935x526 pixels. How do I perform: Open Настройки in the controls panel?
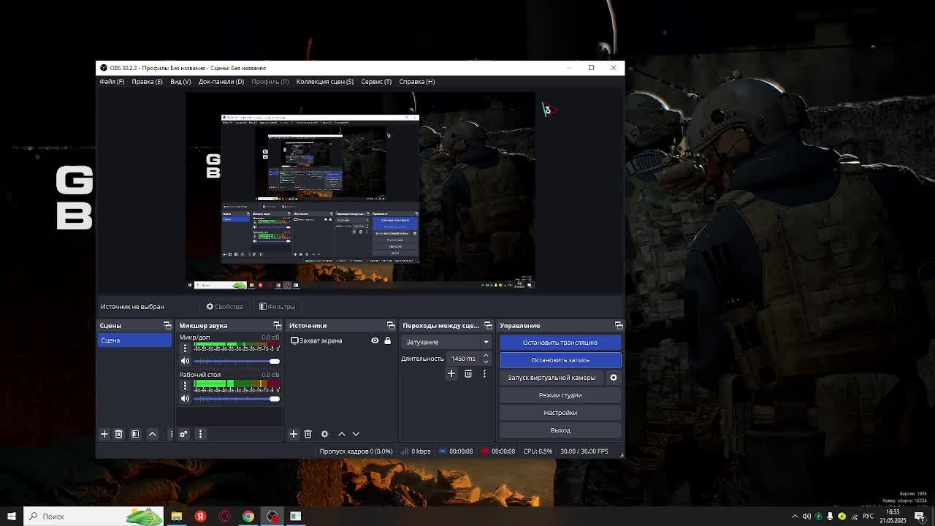tap(560, 413)
